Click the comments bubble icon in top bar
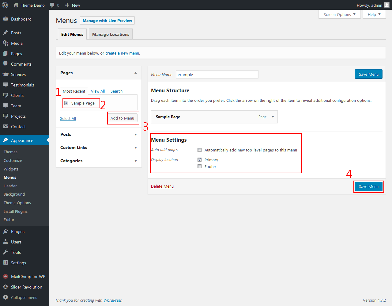The width and height of the screenshot is (392, 306). (x=52, y=5)
